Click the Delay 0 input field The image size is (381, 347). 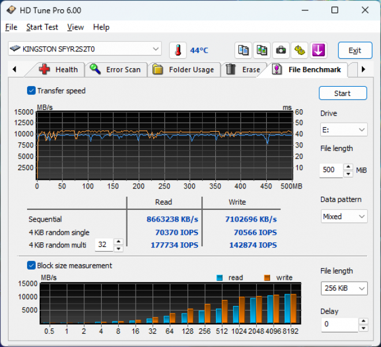[x=339, y=324]
